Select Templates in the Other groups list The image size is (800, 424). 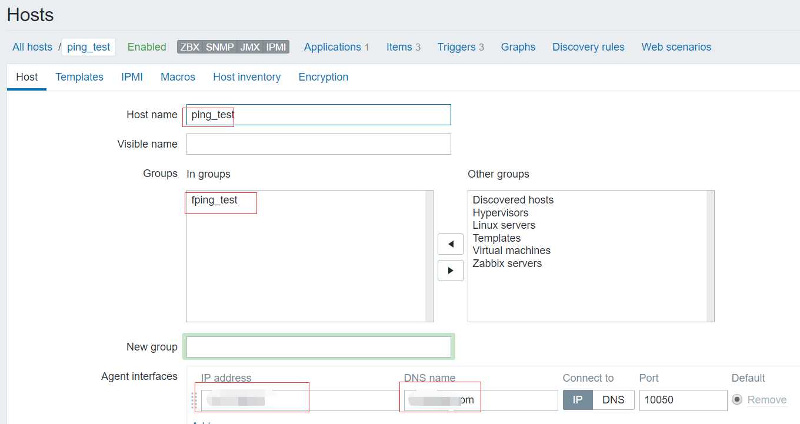click(x=496, y=238)
